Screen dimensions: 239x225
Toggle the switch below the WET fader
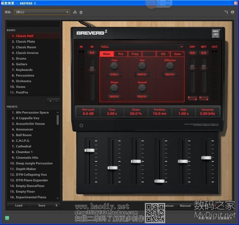click(204, 98)
